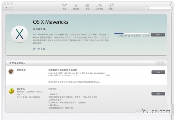Expand the ...更多 link in software update
This screenshot has height=120, width=174.
[107, 75]
